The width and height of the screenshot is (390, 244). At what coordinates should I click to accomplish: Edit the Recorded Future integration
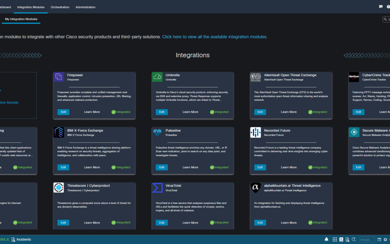(260, 167)
